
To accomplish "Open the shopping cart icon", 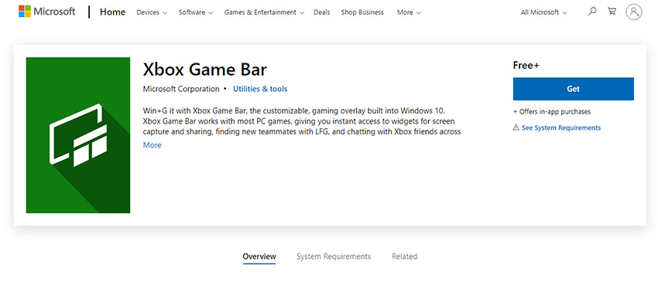I will tap(612, 12).
